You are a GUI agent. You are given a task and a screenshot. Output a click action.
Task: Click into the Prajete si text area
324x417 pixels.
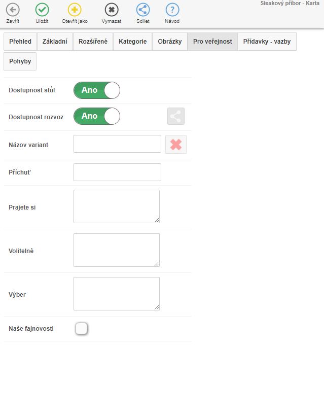pyautogui.click(x=117, y=206)
